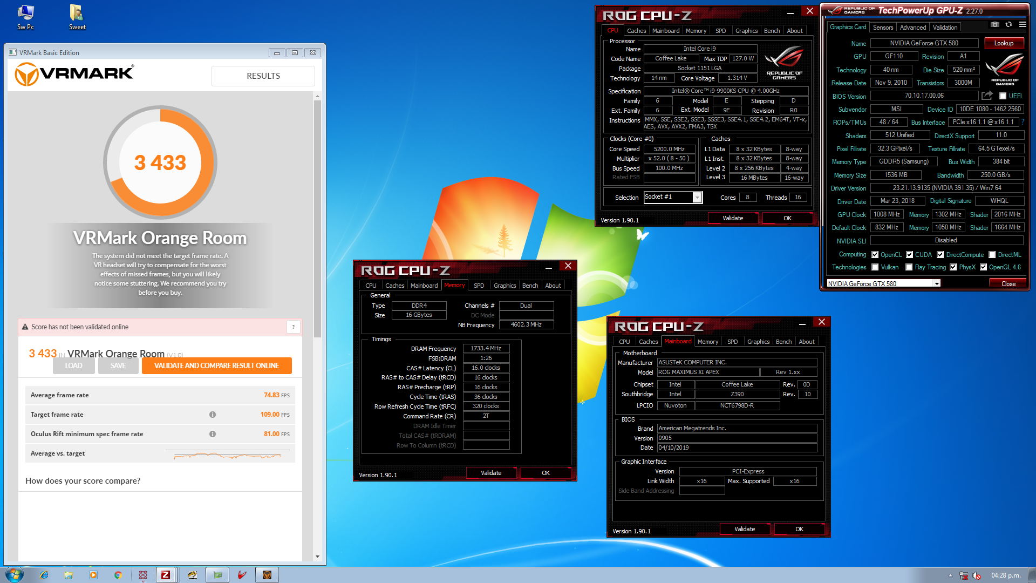
Task: Click the Paint-like taskbar icon
Action: point(193,575)
